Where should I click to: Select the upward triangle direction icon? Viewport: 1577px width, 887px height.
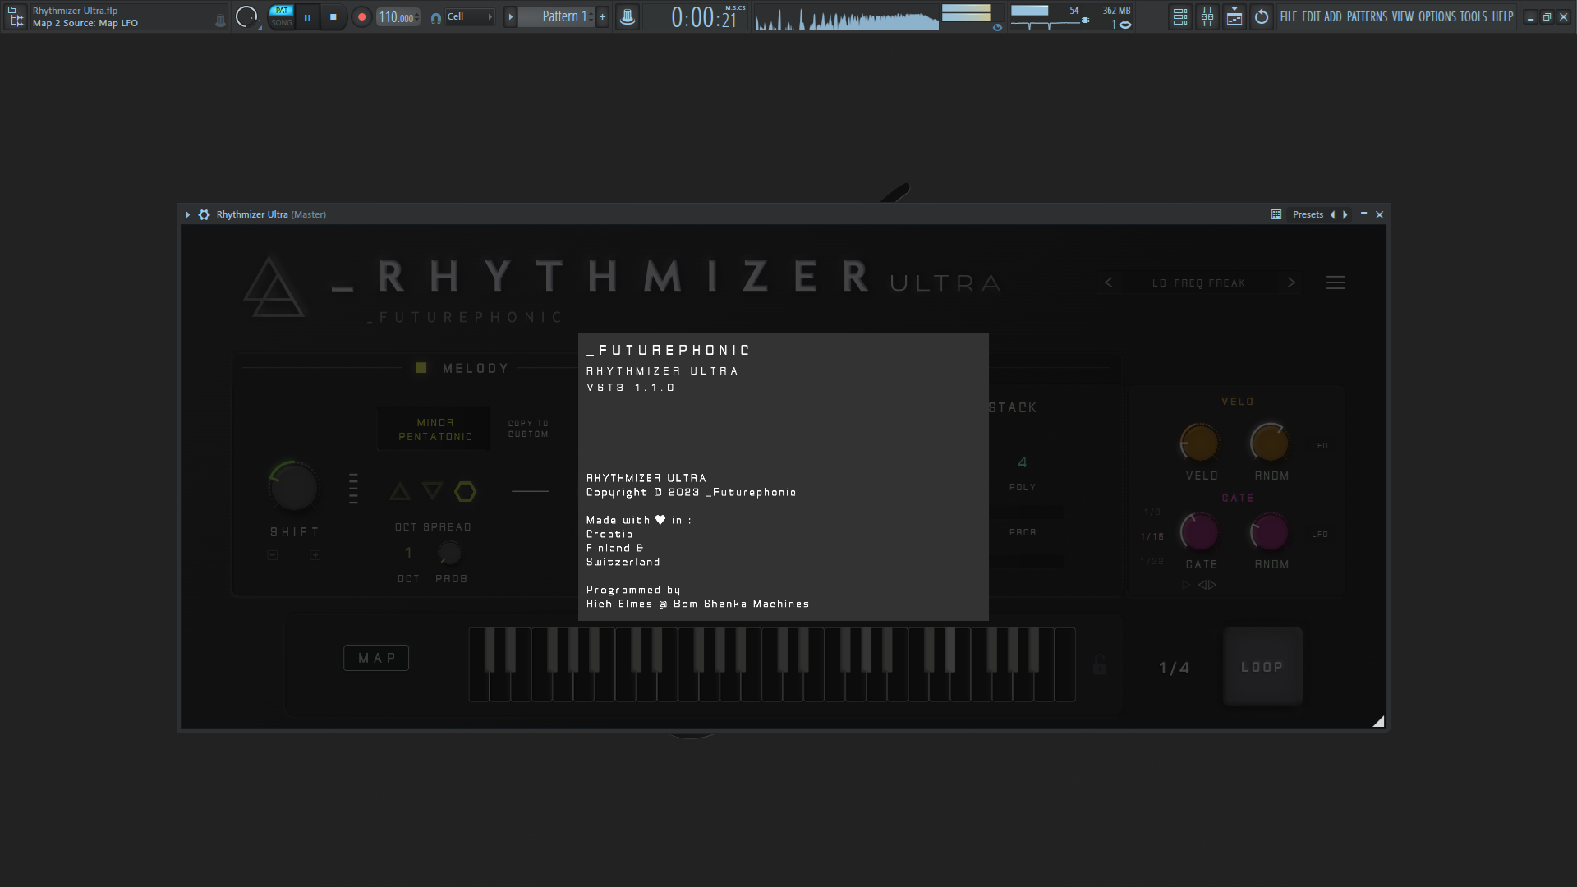400,491
